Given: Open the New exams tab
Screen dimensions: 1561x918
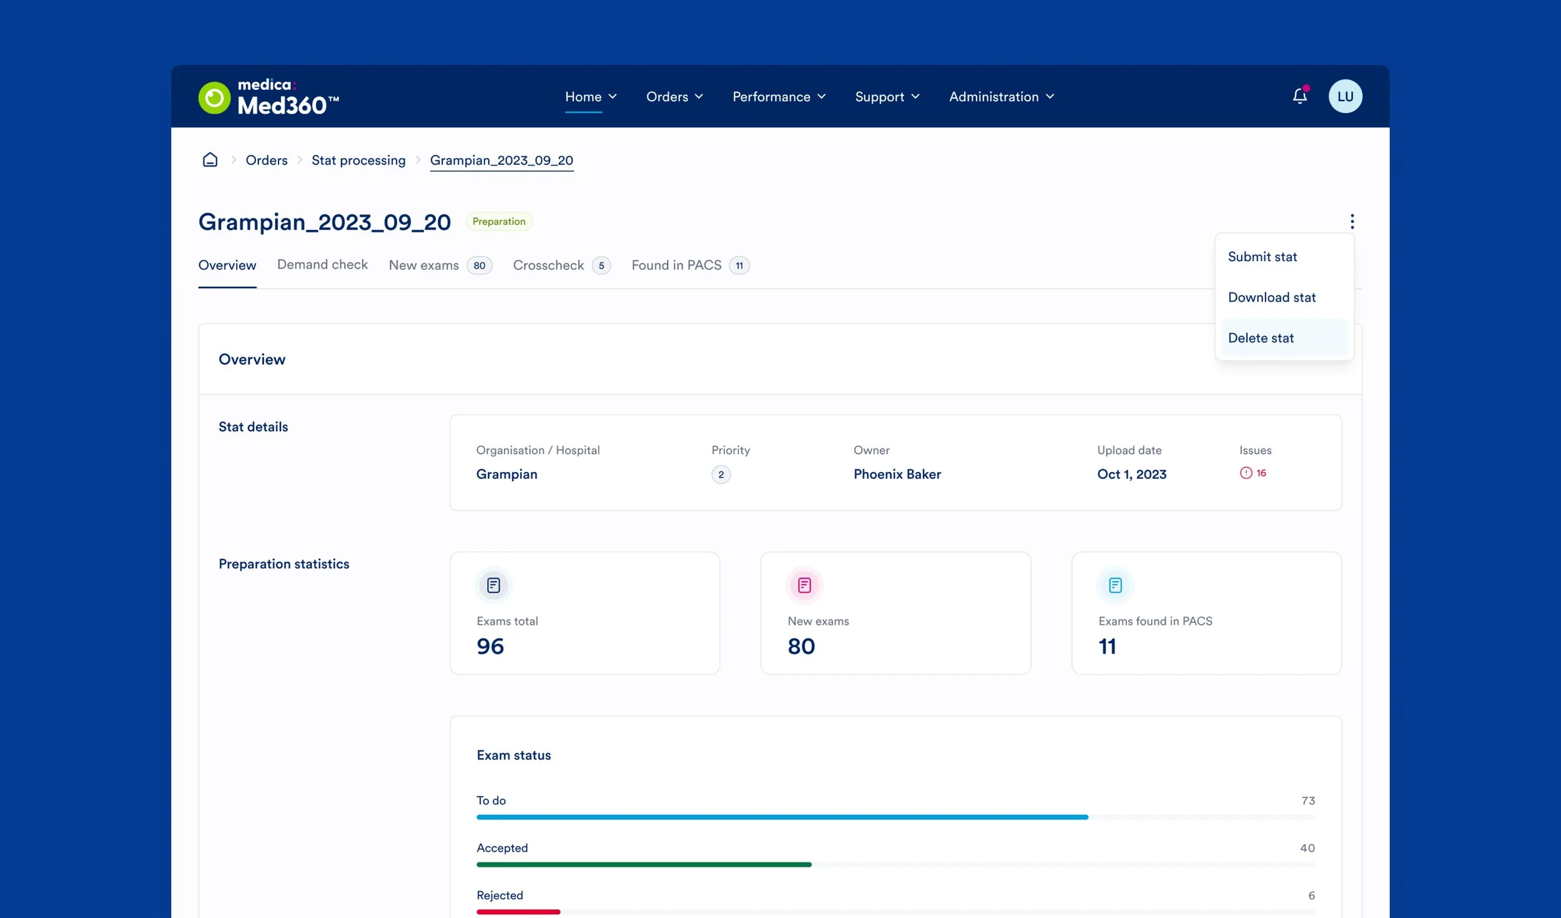Looking at the screenshot, I should point(440,265).
